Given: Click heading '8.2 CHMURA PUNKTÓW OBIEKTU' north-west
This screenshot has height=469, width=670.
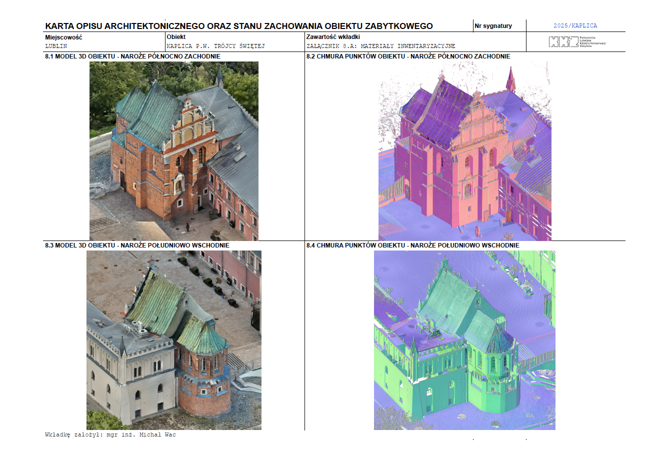Looking at the screenshot, I should (x=408, y=56).
